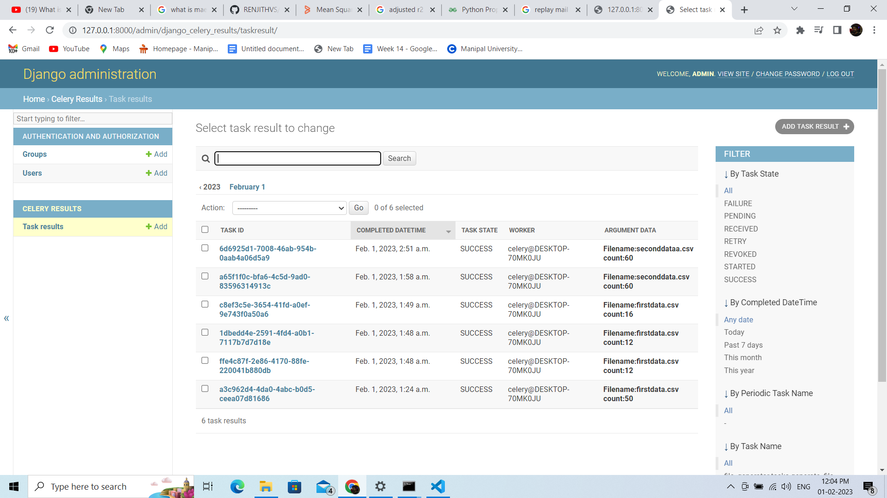The width and height of the screenshot is (887, 498).
Task: Reload the page with refresh icon
Action: point(50,30)
